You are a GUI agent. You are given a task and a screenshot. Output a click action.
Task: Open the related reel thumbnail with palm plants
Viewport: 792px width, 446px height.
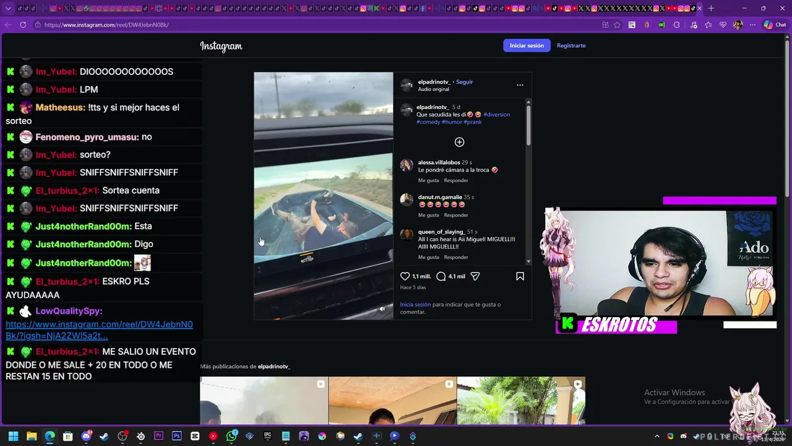[521, 400]
